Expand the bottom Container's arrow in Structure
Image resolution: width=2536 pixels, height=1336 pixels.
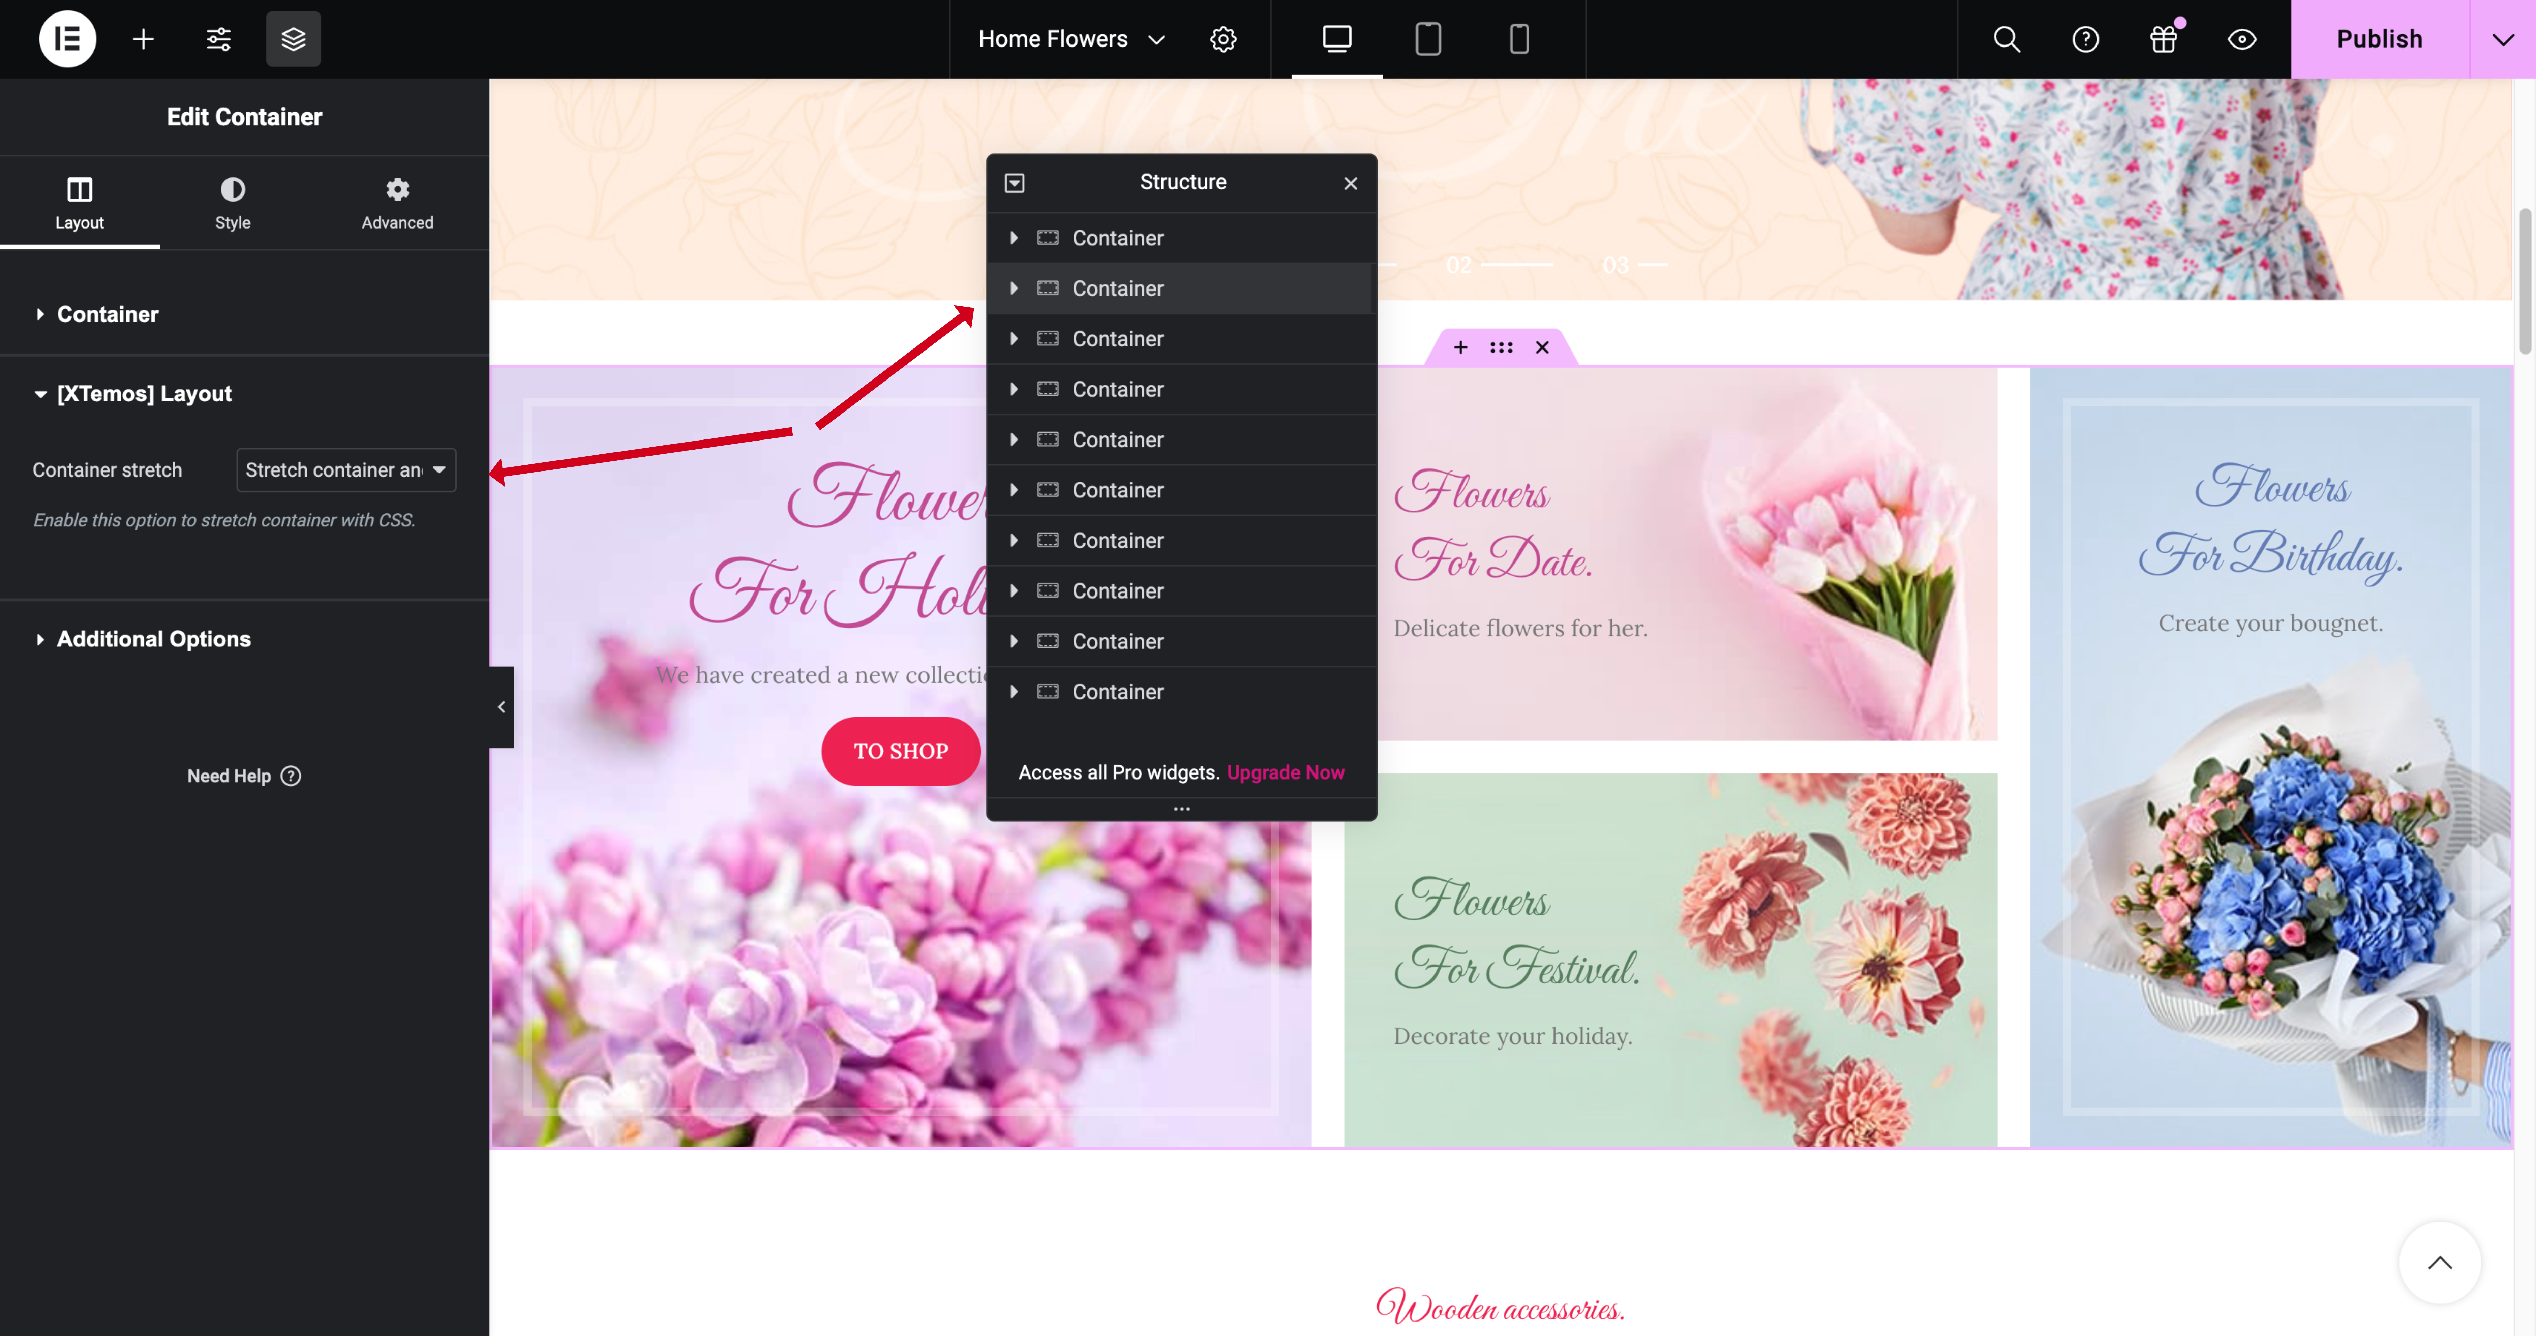(x=1014, y=692)
